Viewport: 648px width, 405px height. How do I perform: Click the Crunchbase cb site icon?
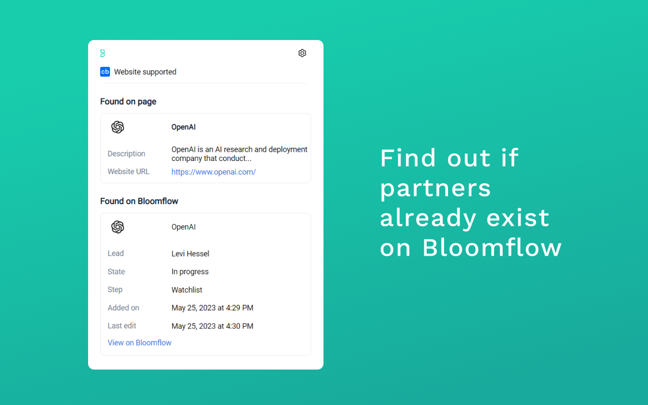pos(105,72)
